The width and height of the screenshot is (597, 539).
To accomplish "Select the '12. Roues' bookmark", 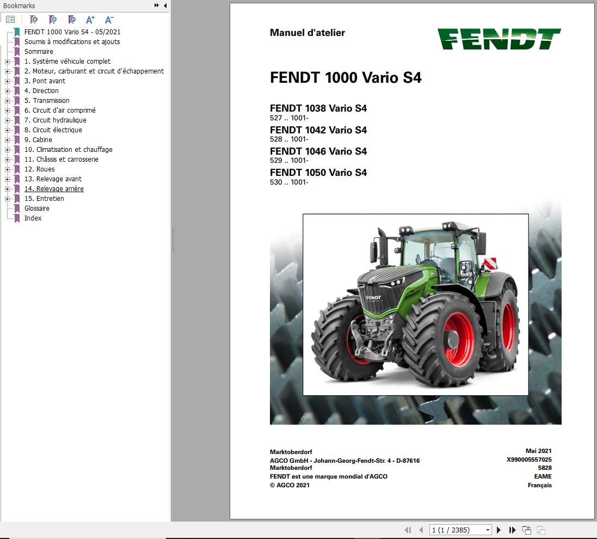I will [40, 169].
